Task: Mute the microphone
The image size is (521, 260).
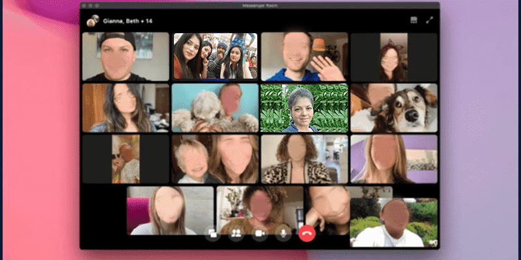Action: (283, 234)
